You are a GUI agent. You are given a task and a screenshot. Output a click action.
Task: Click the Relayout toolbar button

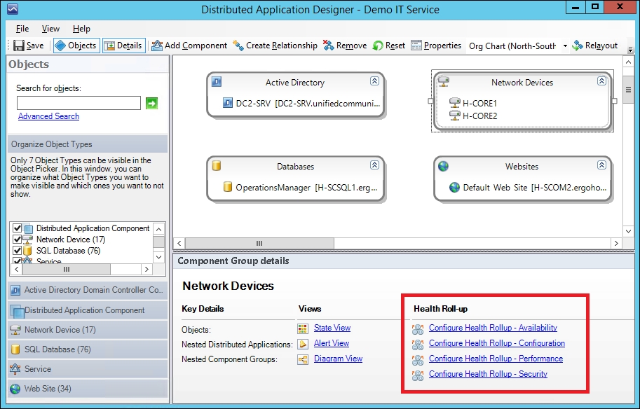(x=595, y=46)
